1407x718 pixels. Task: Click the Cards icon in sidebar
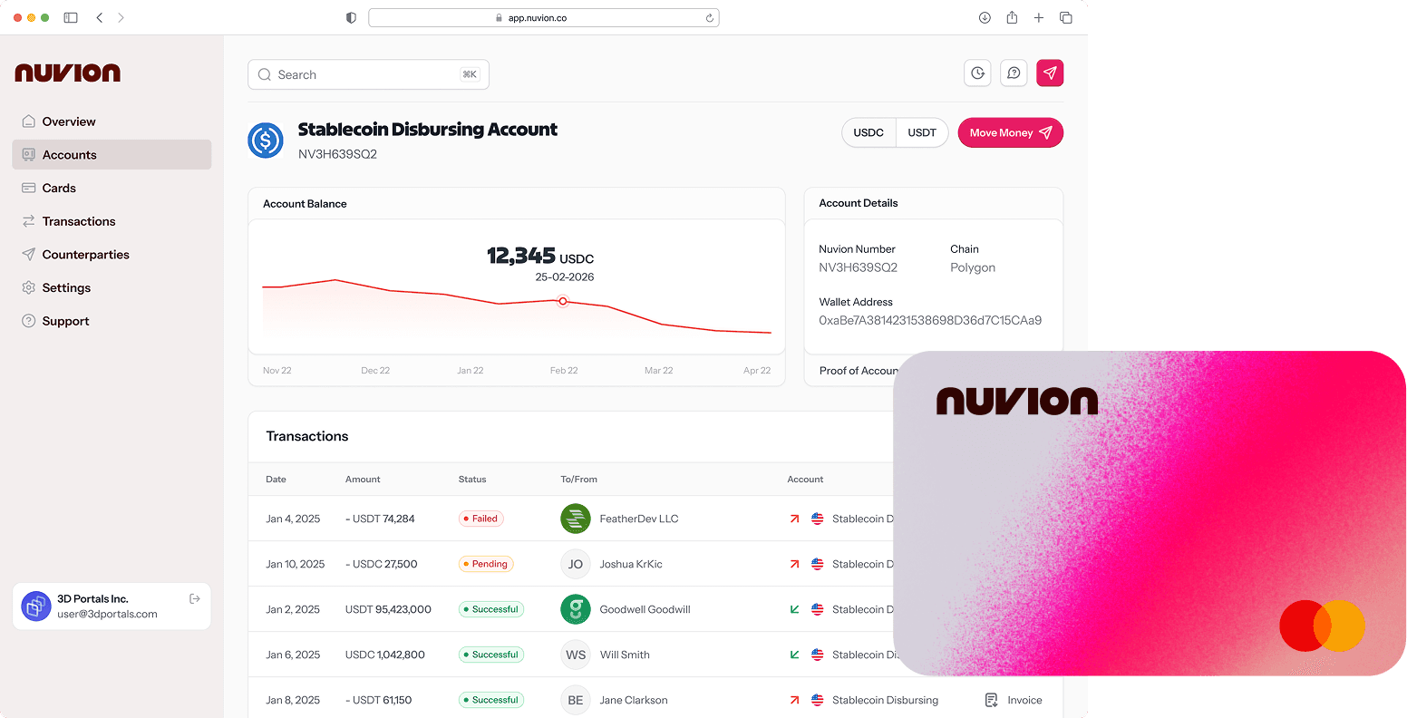pos(29,189)
